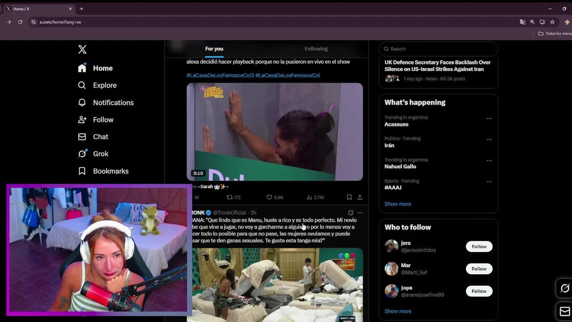Play the La Casa de los Famosos video
Image resolution: width=572 pixels, height=322 pixels.
pyautogui.click(x=274, y=132)
